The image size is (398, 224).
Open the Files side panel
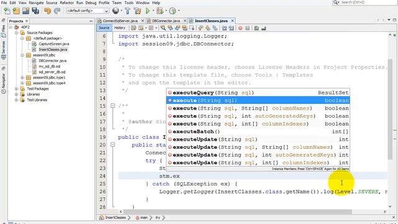click(4, 30)
